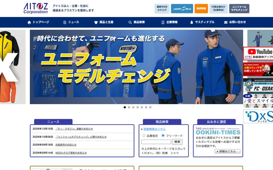Click the 詳細はこちら button in おおきに通信
Viewport: 273px width, 170px height.
click(227, 151)
